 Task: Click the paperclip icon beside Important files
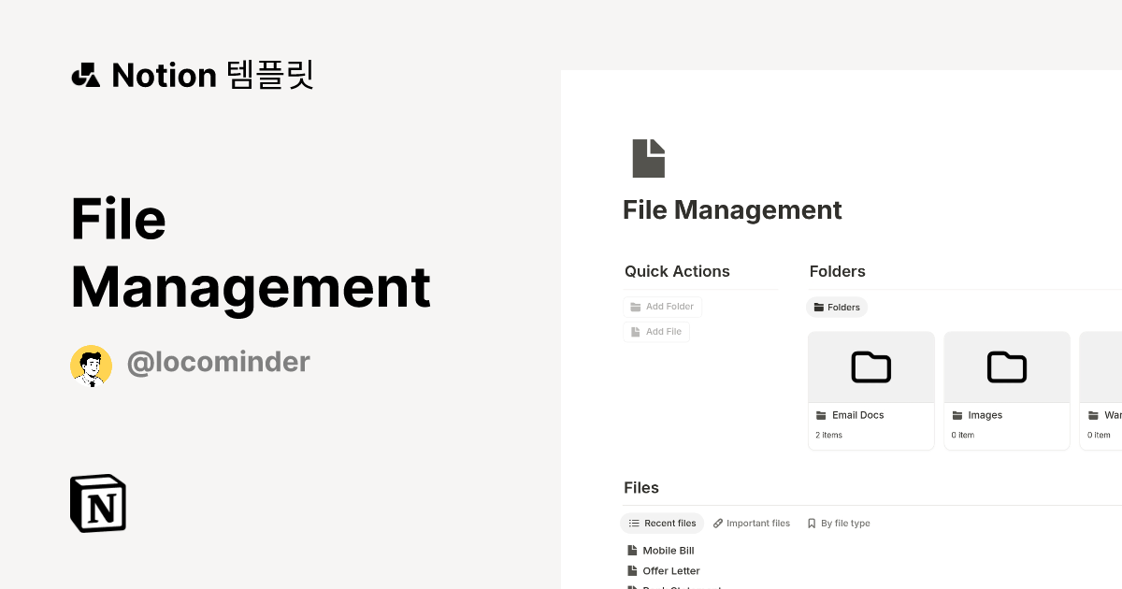718,523
